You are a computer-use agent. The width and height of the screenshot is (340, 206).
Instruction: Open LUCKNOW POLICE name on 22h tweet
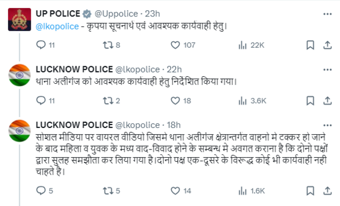pyautogui.click(x=74, y=69)
